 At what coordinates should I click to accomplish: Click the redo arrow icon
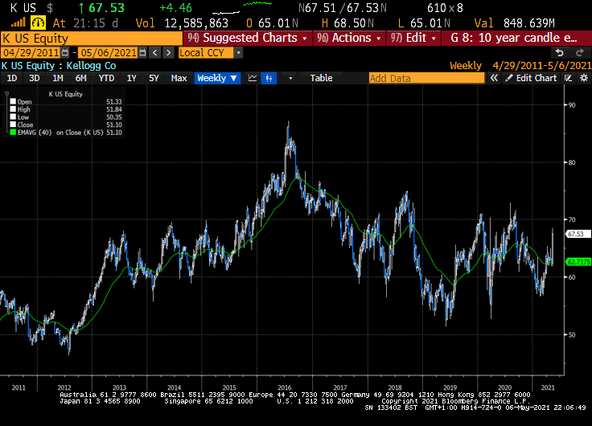[580, 52]
